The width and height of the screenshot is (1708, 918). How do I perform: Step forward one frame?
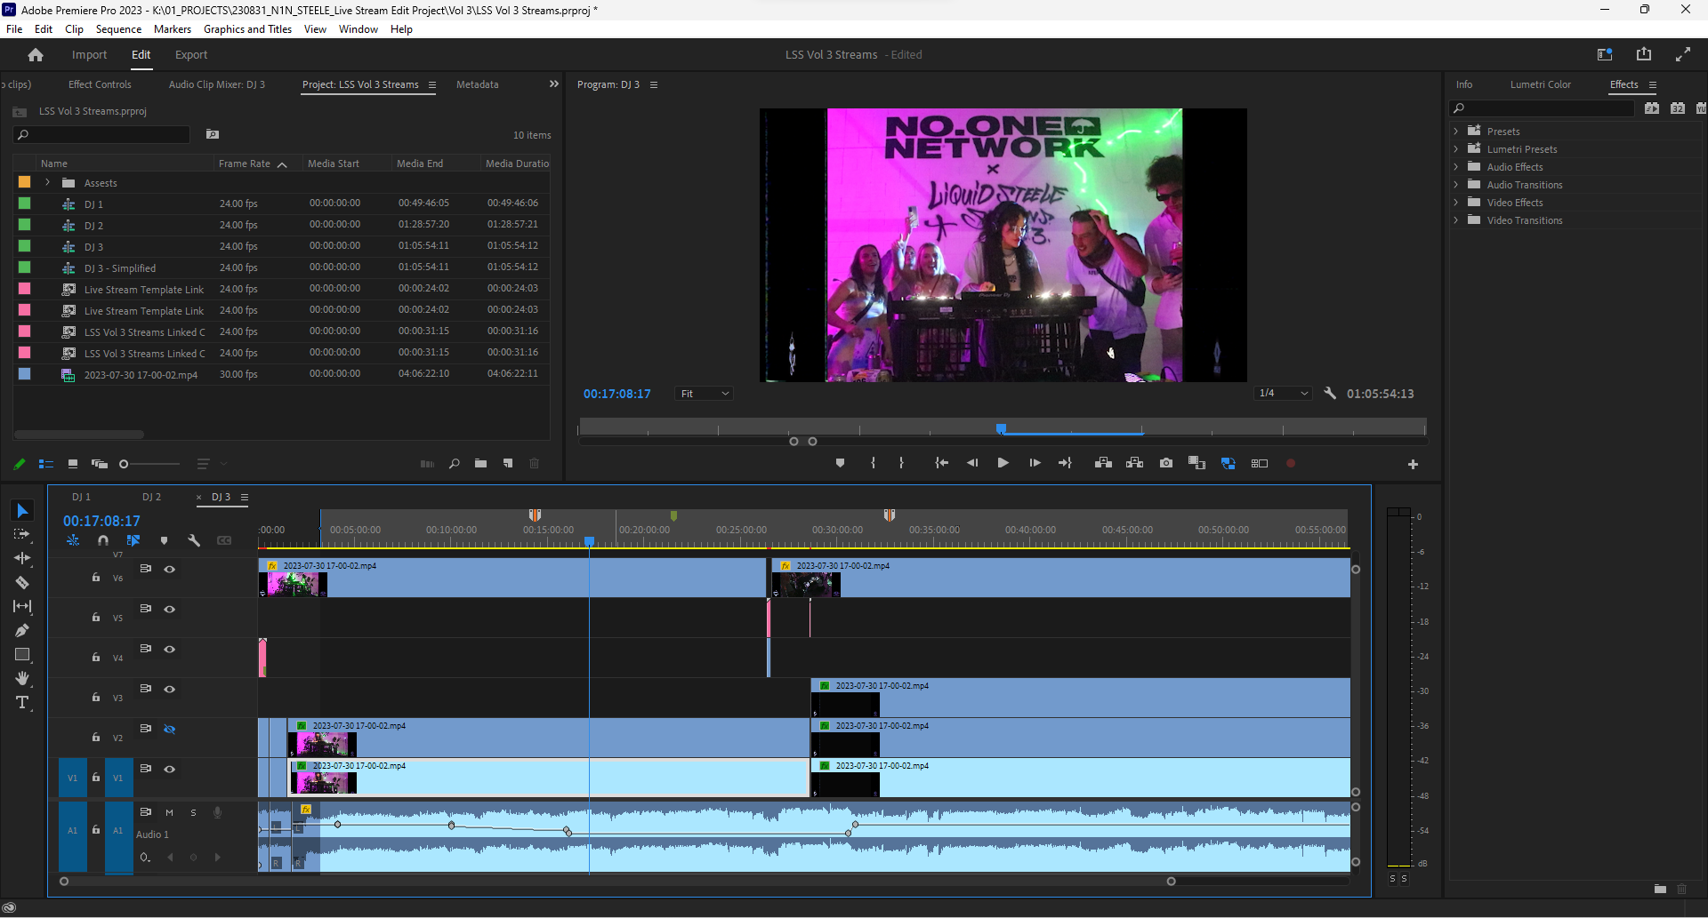coord(1035,463)
